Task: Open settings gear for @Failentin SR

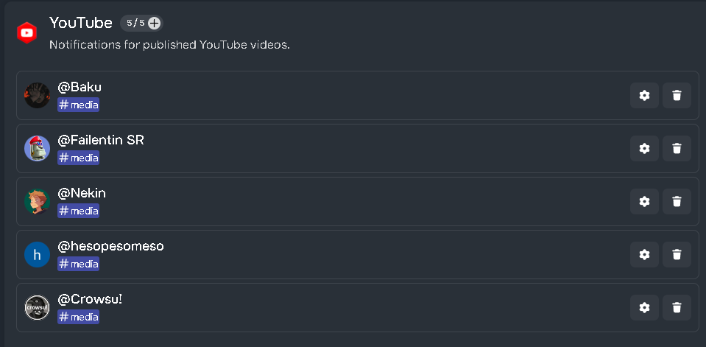Action: coord(644,148)
